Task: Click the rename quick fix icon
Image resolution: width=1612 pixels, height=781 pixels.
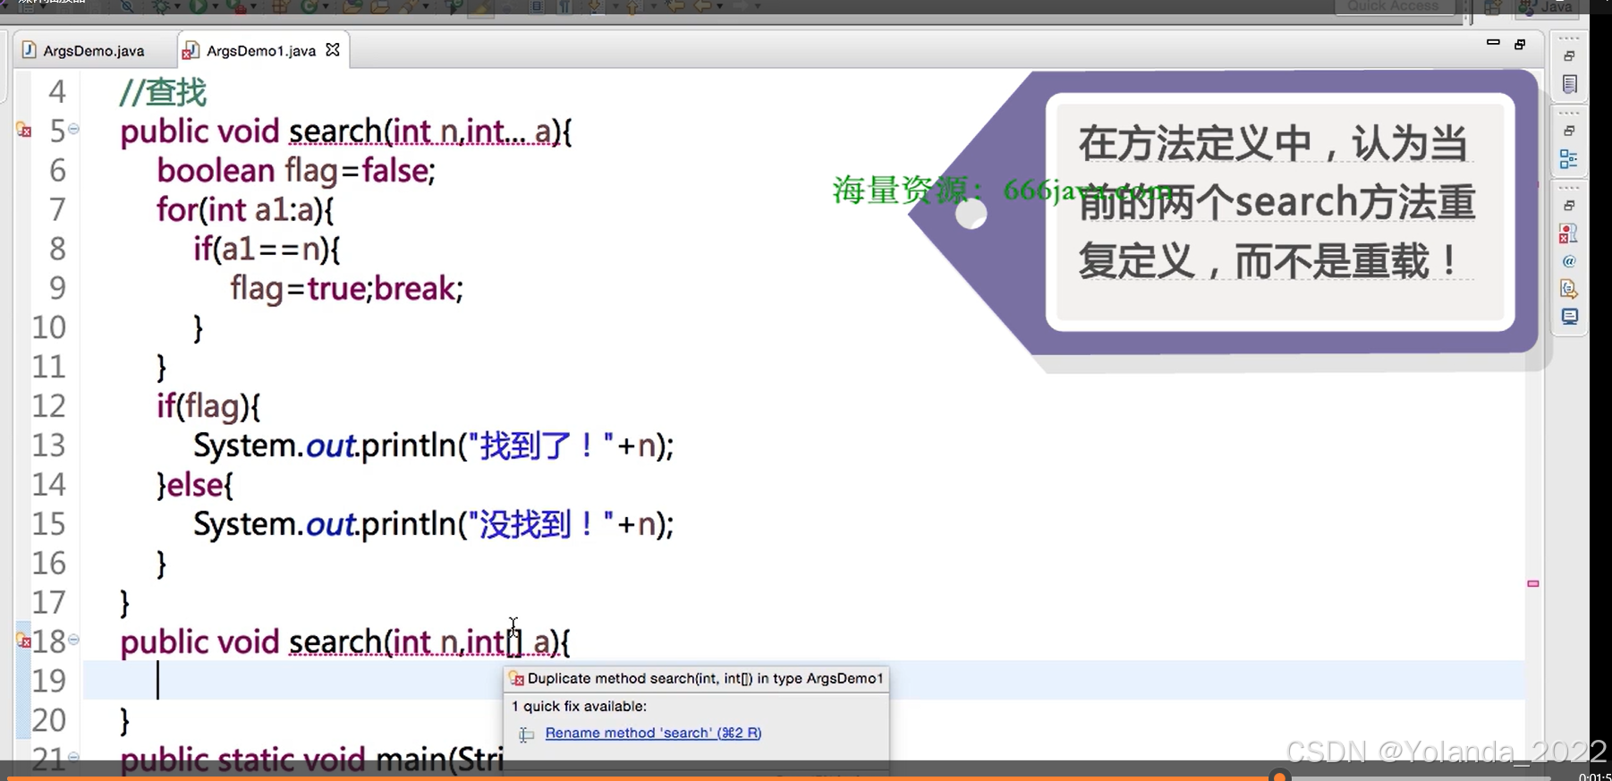Action: click(526, 734)
